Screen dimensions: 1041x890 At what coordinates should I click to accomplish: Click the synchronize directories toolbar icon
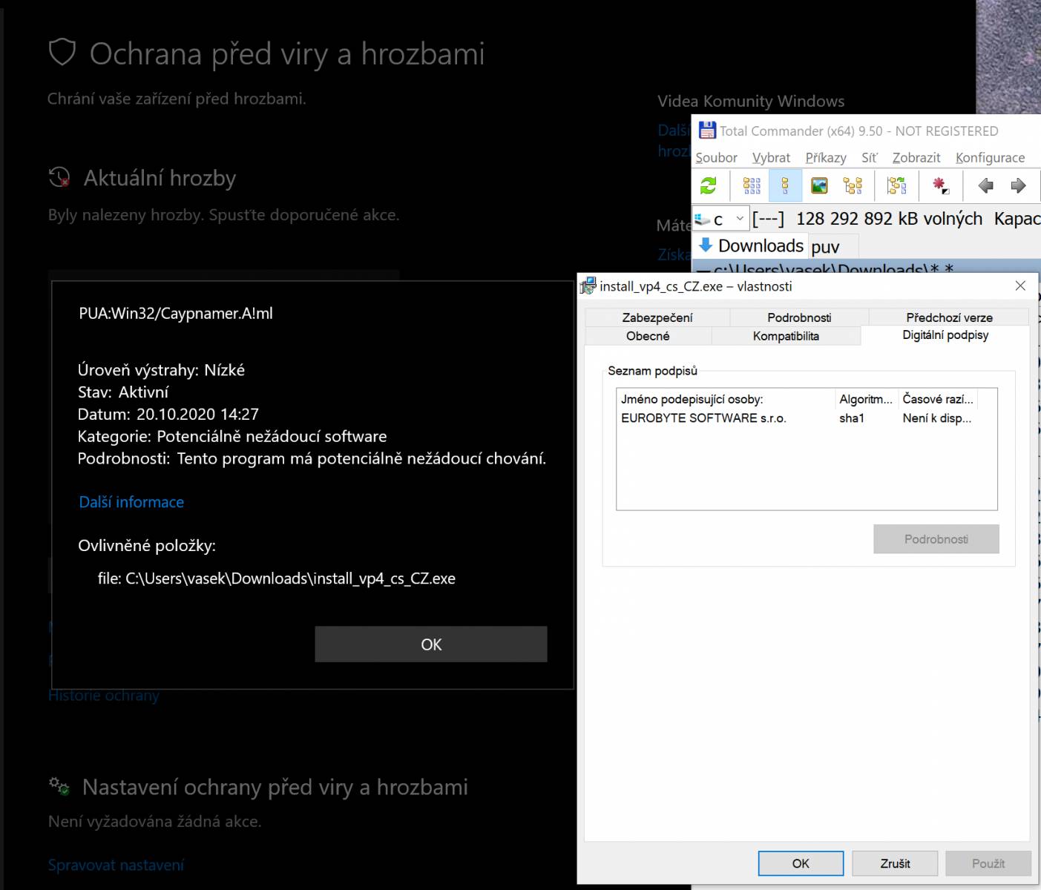coord(896,185)
